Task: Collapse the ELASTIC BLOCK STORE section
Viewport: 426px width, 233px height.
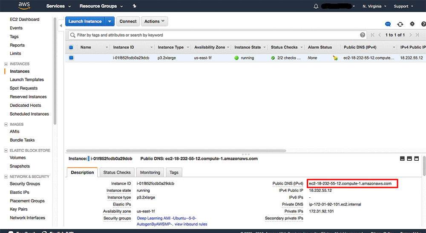Action: 6,151
